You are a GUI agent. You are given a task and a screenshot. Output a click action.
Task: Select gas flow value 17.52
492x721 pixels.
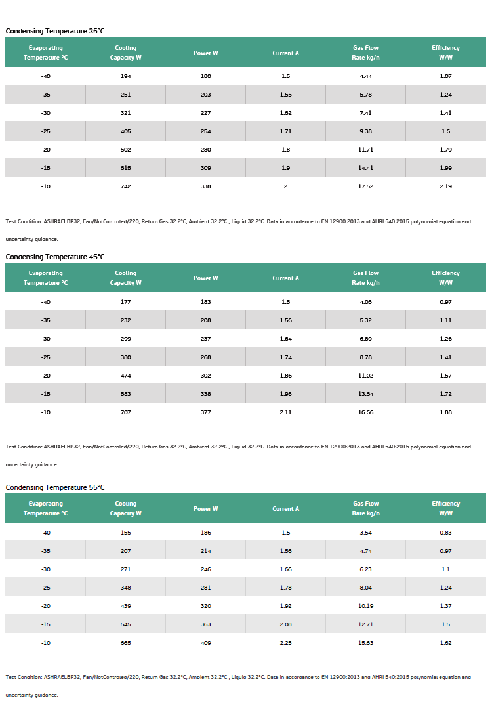point(365,186)
